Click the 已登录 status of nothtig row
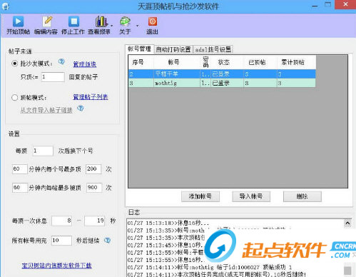The image size is (356, 277). 221,83
